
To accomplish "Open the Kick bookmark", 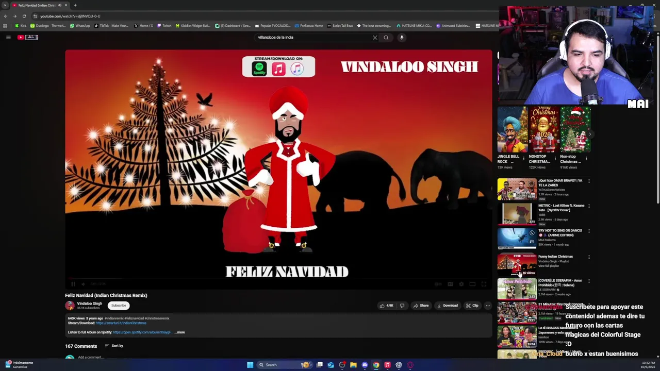I will [x=21, y=26].
